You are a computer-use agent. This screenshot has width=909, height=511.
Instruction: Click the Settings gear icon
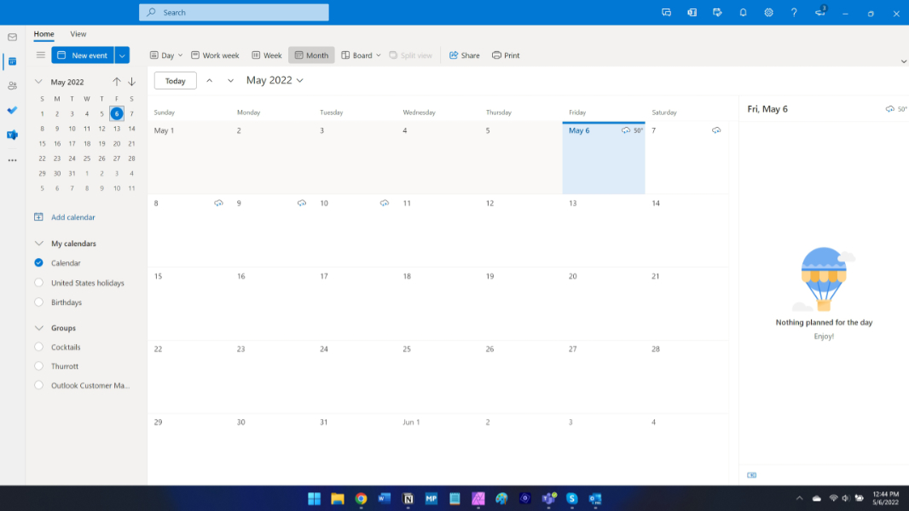(x=768, y=13)
